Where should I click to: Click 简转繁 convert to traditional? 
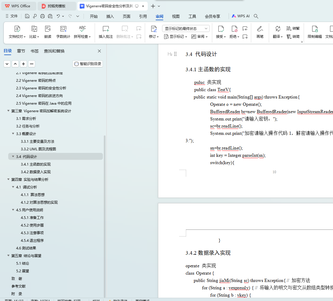coord(293,28)
